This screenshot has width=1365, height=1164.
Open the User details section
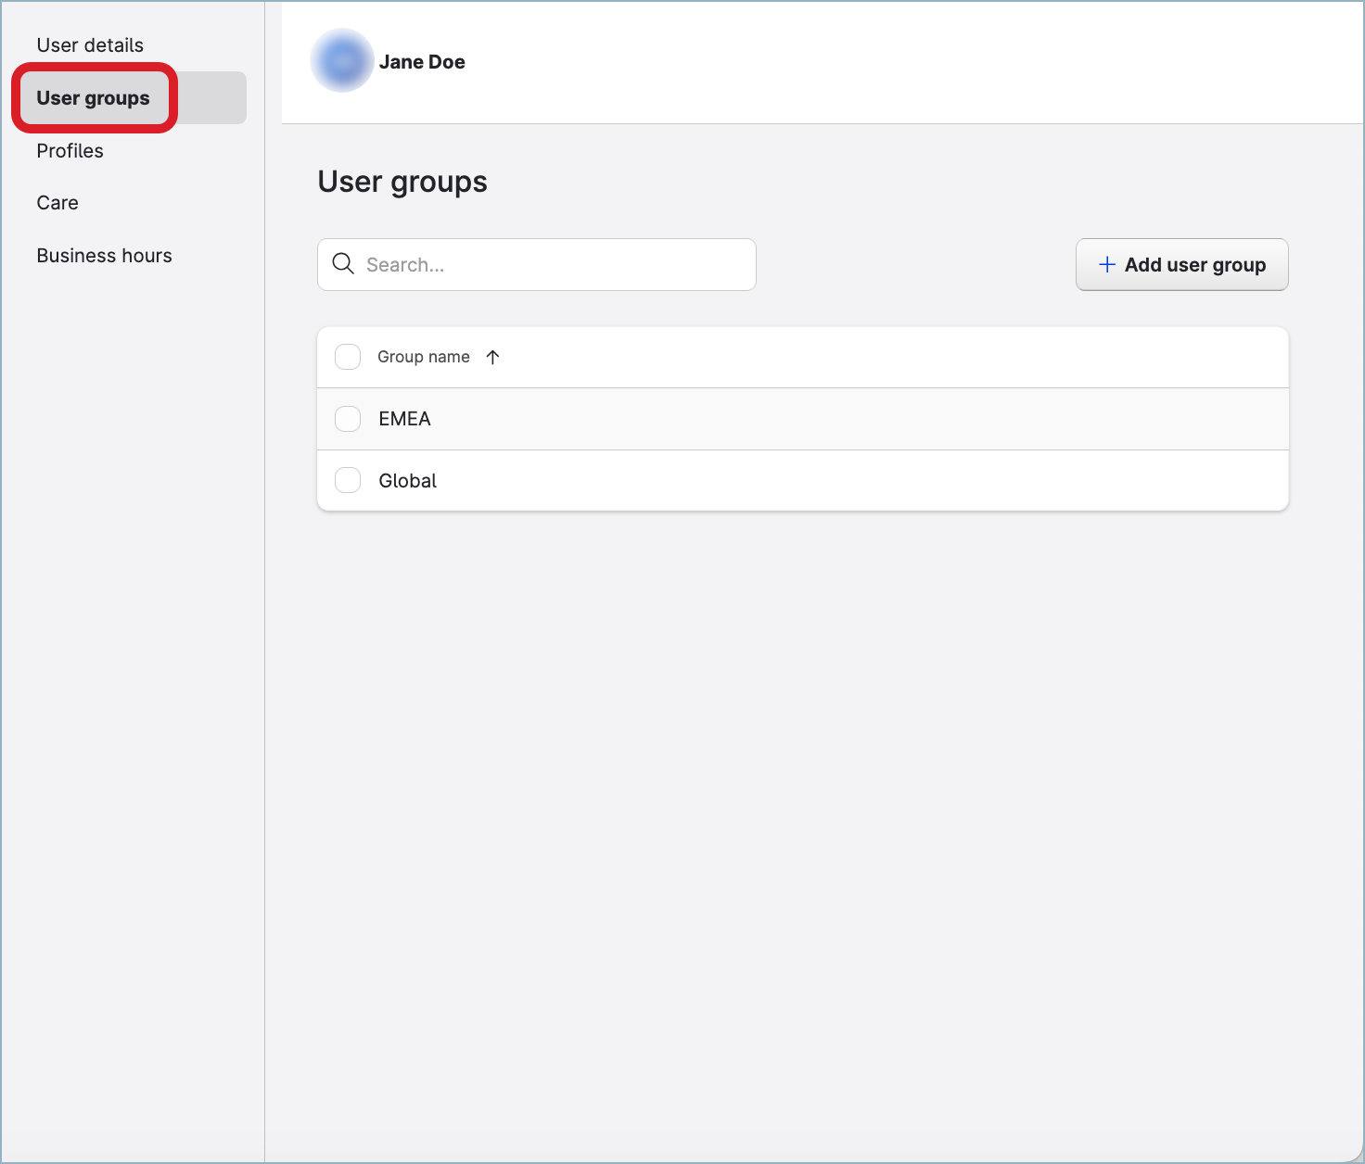[89, 44]
